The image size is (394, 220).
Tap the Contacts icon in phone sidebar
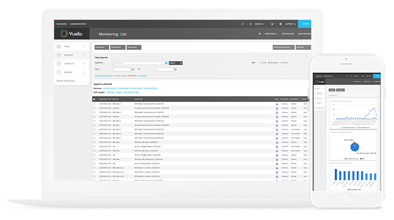pyautogui.click(x=316, y=98)
